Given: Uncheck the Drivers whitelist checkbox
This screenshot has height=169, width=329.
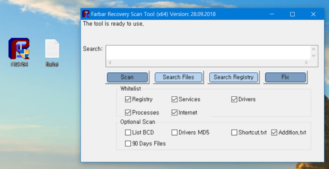Looking at the screenshot, I should [x=234, y=99].
